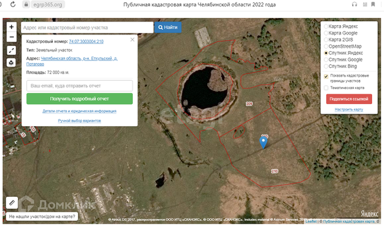This screenshot has width=384, height=225.
Task: Select the Карта Яндекс map layer
Action: [x=326, y=27]
